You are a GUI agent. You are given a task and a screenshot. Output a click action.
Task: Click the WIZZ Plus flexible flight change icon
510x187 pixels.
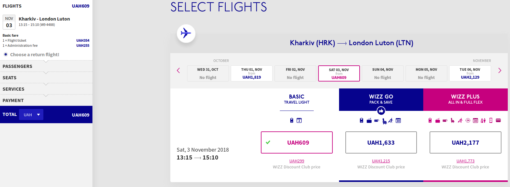pyautogui.click(x=468, y=121)
